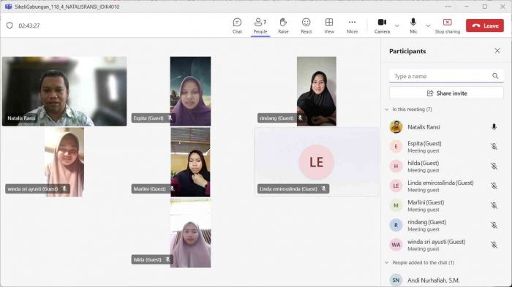
Task: Raise your hand in the meeting
Action: pyautogui.click(x=283, y=26)
